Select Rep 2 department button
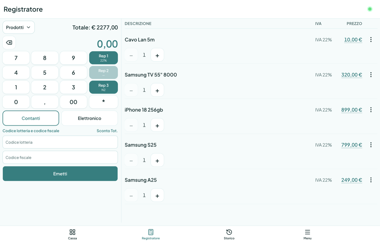380x242 pixels. click(103, 73)
